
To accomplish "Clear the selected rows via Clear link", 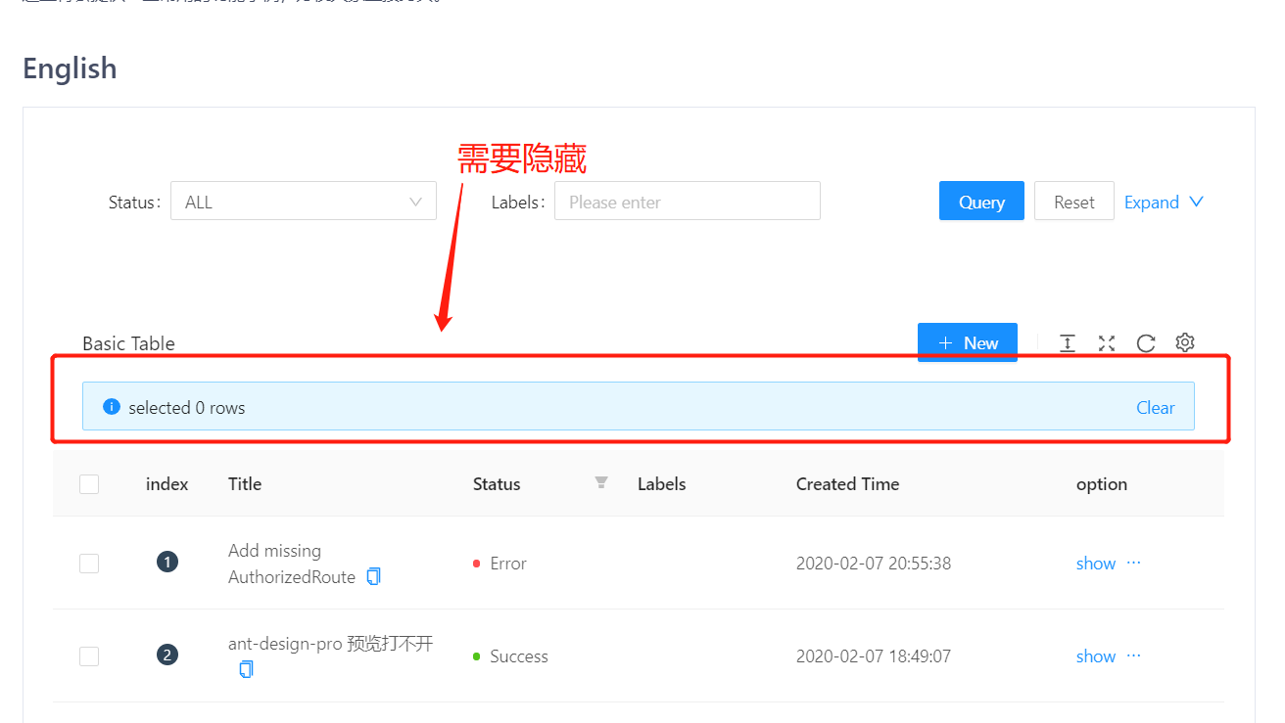I will click(x=1156, y=407).
